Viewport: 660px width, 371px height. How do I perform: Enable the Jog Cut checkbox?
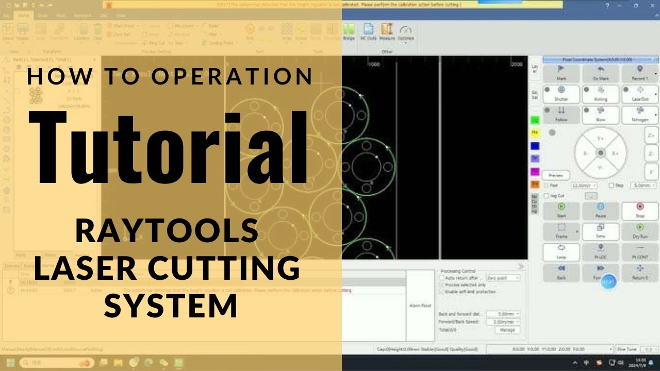pyautogui.click(x=547, y=196)
